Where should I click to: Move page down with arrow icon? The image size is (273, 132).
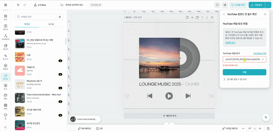tap(207, 17)
